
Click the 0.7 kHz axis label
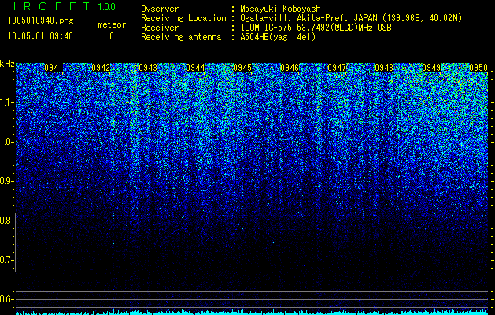click(6, 260)
